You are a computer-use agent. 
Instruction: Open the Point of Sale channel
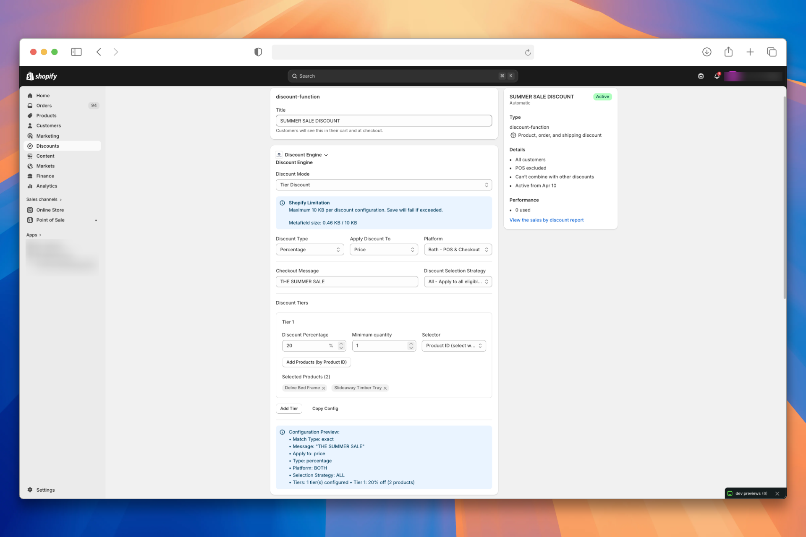point(50,220)
